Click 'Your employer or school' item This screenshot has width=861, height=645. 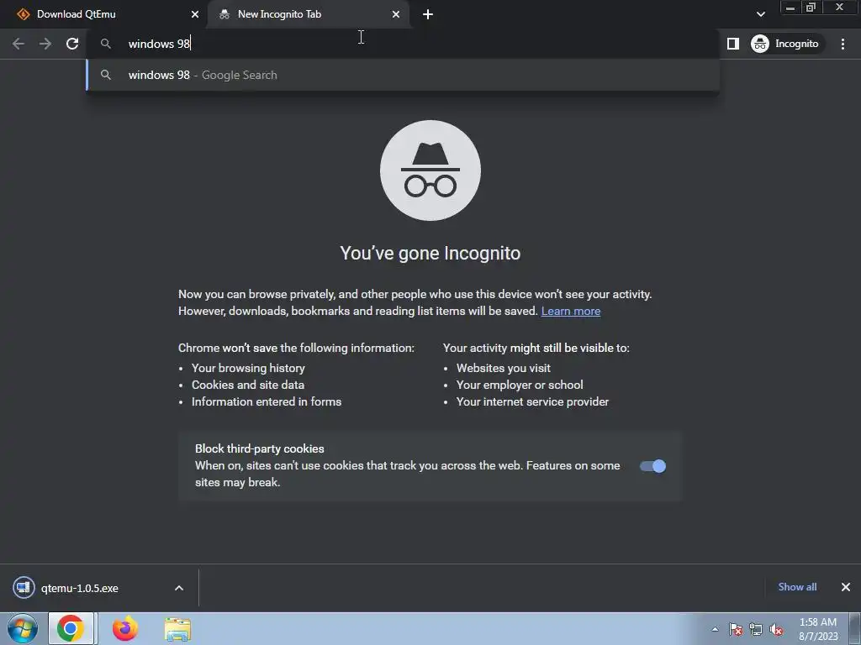click(520, 385)
